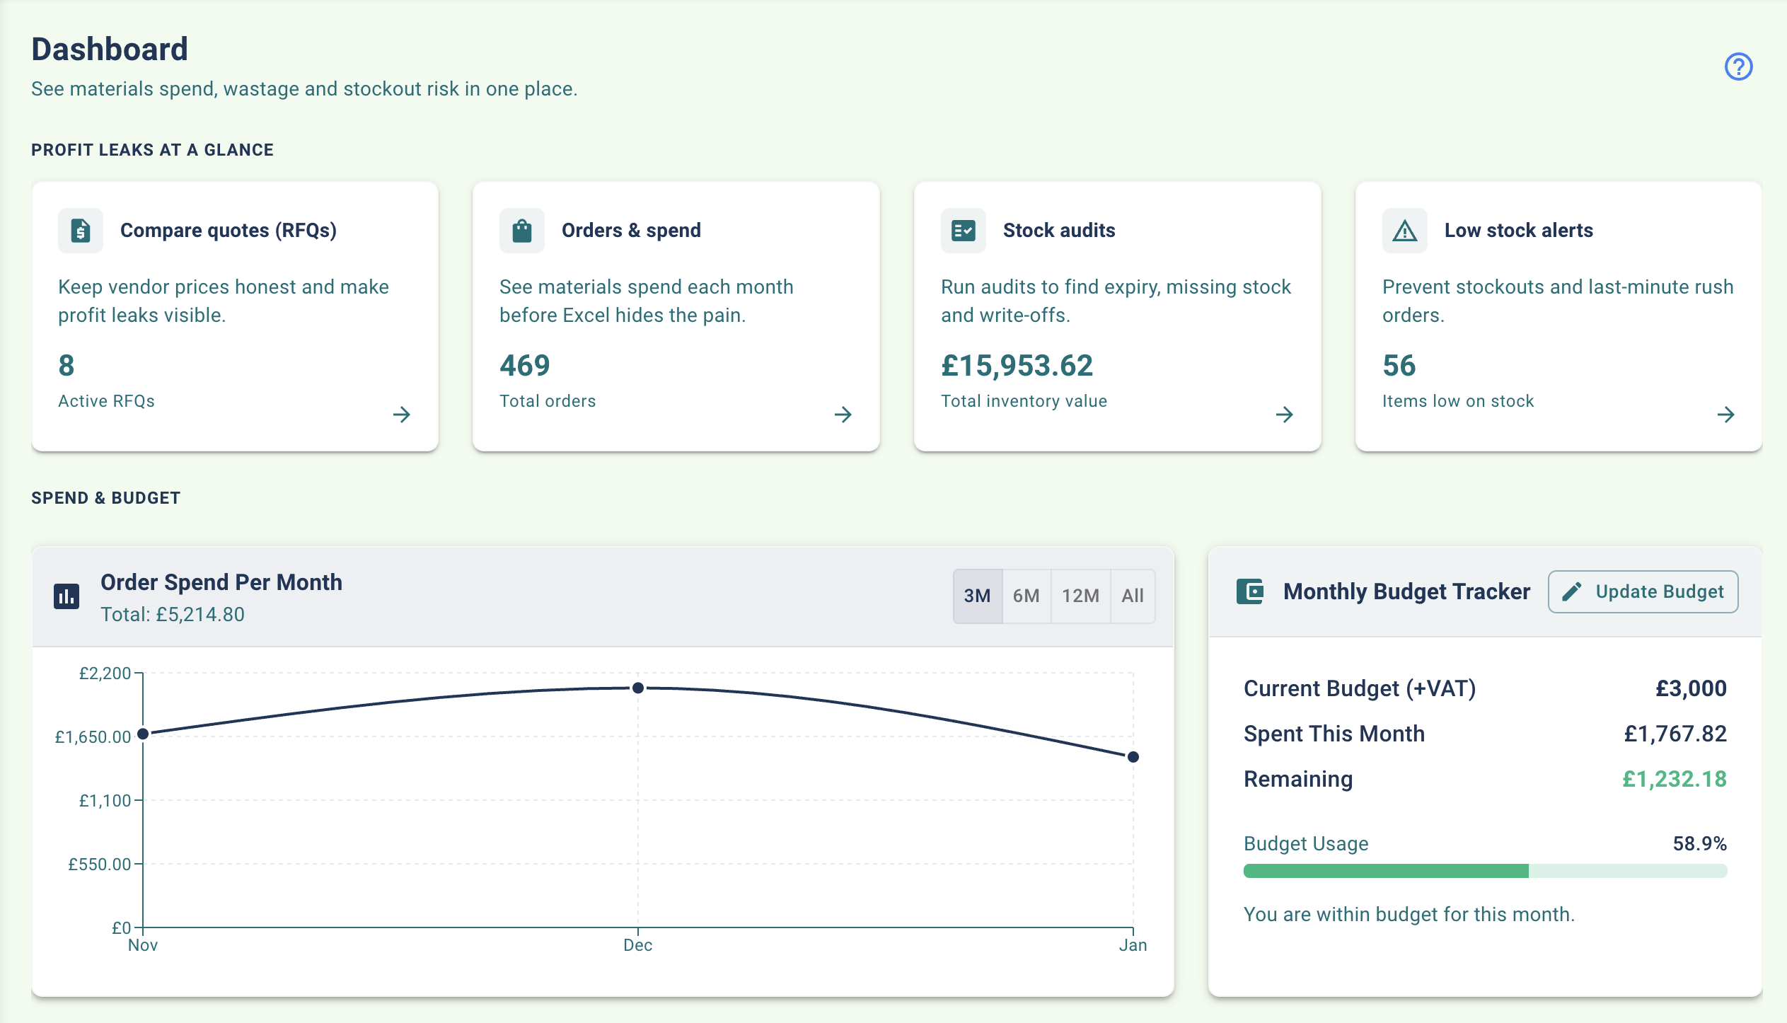Select the 12M time range
The image size is (1787, 1023).
(1080, 596)
